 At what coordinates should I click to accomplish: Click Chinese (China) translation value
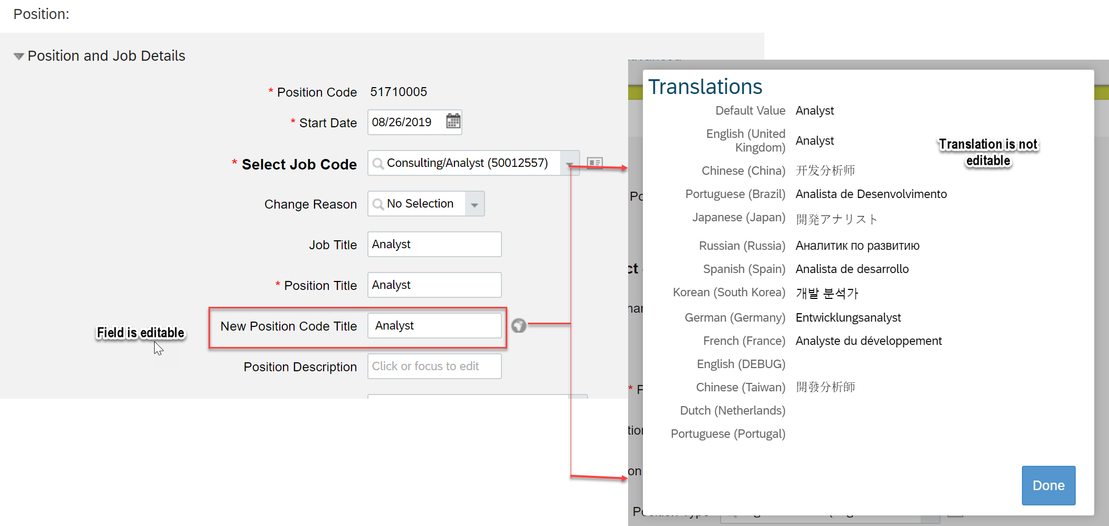click(x=825, y=171)
